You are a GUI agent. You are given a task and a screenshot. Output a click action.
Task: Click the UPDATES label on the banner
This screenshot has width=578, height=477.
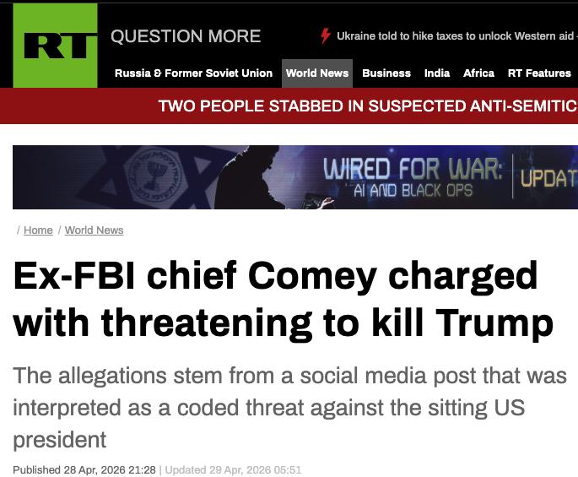click(548, 178)
